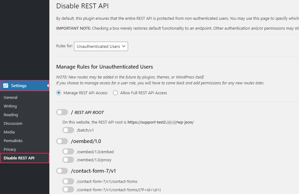The image size is (299, 194).
Task: Select Manage REST API Access radio
Action: pyautogui.click(x=59, y=93)
